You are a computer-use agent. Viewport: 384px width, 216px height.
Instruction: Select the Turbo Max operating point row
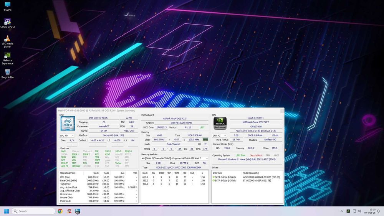[x=99, y=184]
